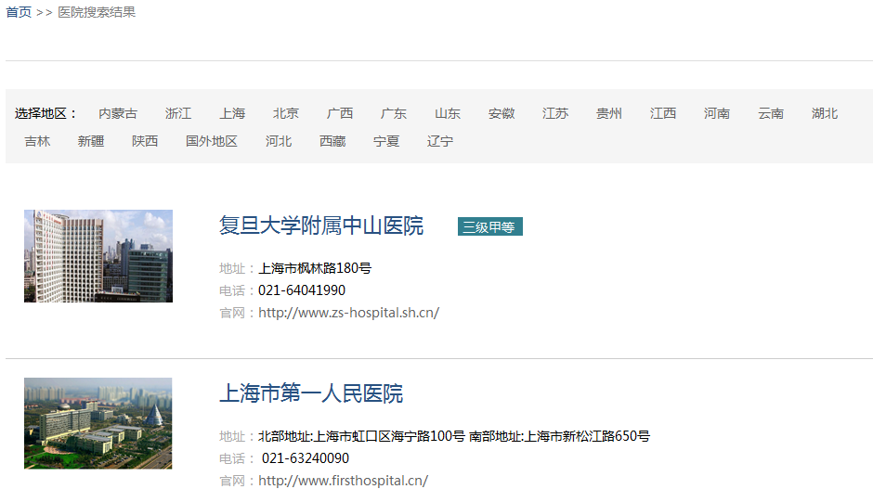Filter by 北京 region
This screenshot has height=502, width=873.
[286, 113]
